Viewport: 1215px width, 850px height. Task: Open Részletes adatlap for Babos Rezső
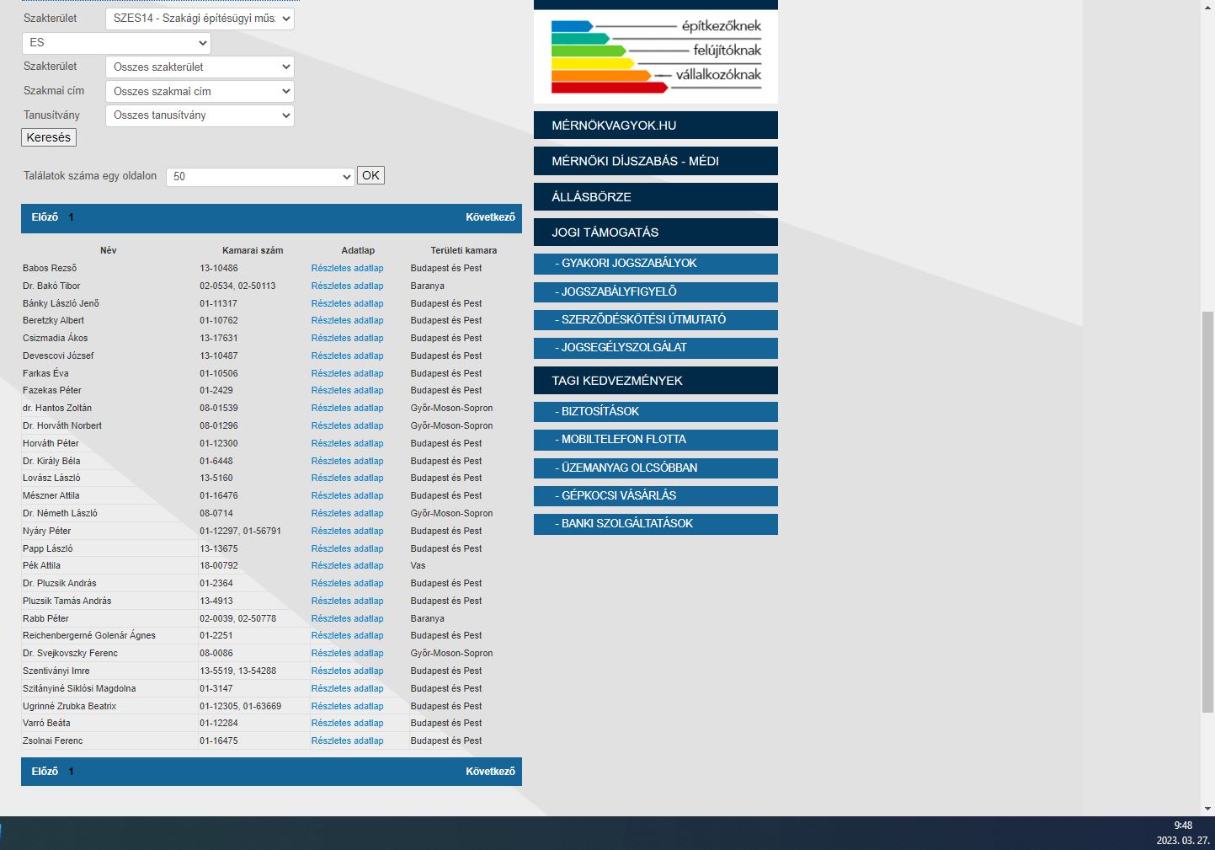pyautogui.click(x=347, y=268)
